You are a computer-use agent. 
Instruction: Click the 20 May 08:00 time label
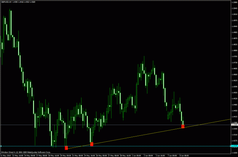click(x=65, y=155)
